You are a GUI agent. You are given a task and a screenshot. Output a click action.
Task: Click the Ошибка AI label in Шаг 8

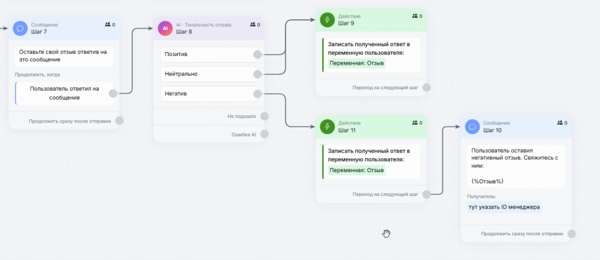point(244,135)
